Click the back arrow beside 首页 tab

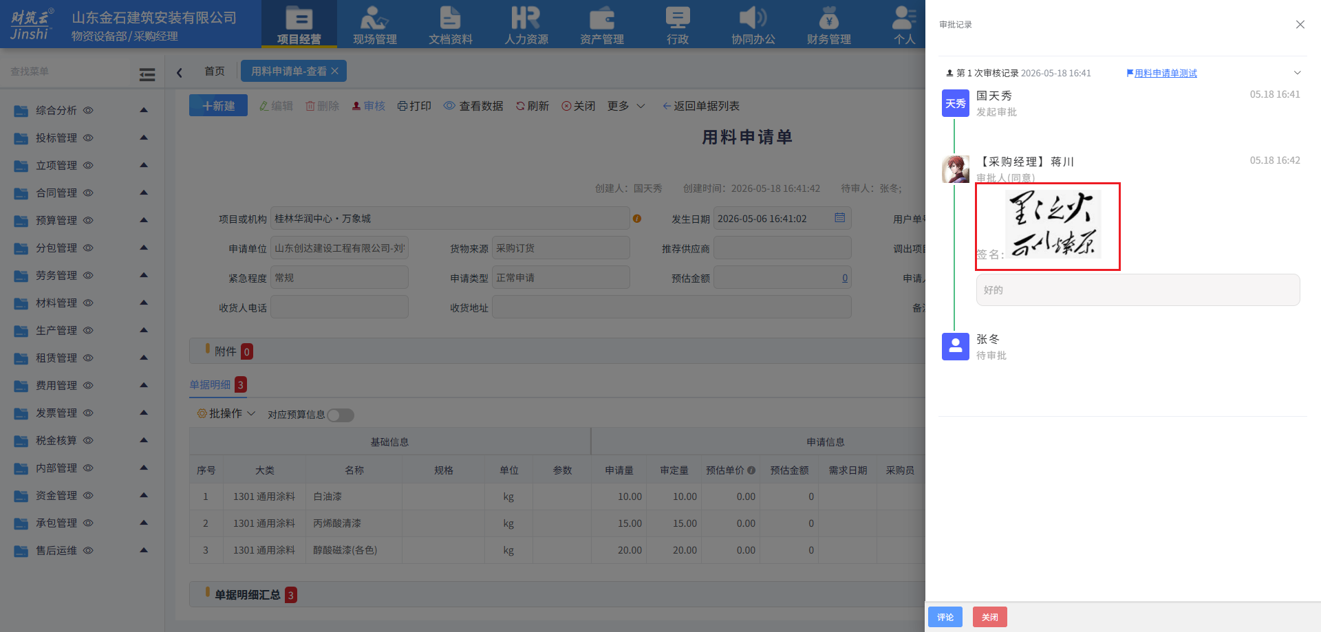coord(180,72)
